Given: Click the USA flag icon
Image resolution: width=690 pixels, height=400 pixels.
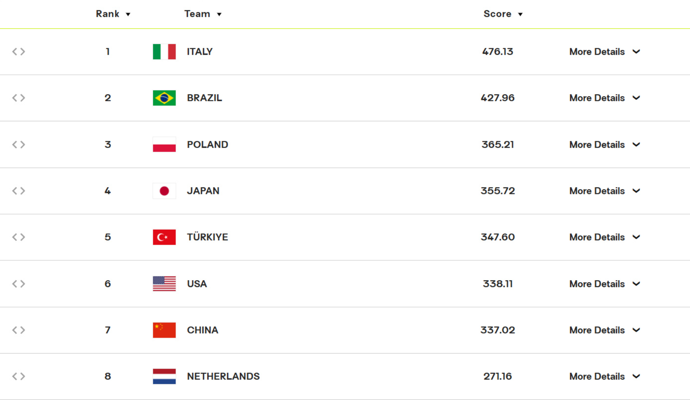Looking at the screenshot, I should 164,284.
